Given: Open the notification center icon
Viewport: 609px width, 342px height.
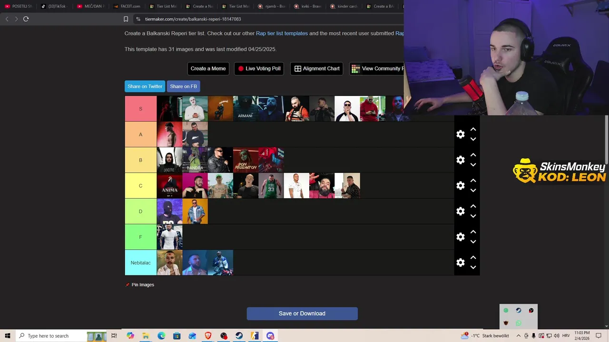Looking at the screenshot, I should pos(599,336).
